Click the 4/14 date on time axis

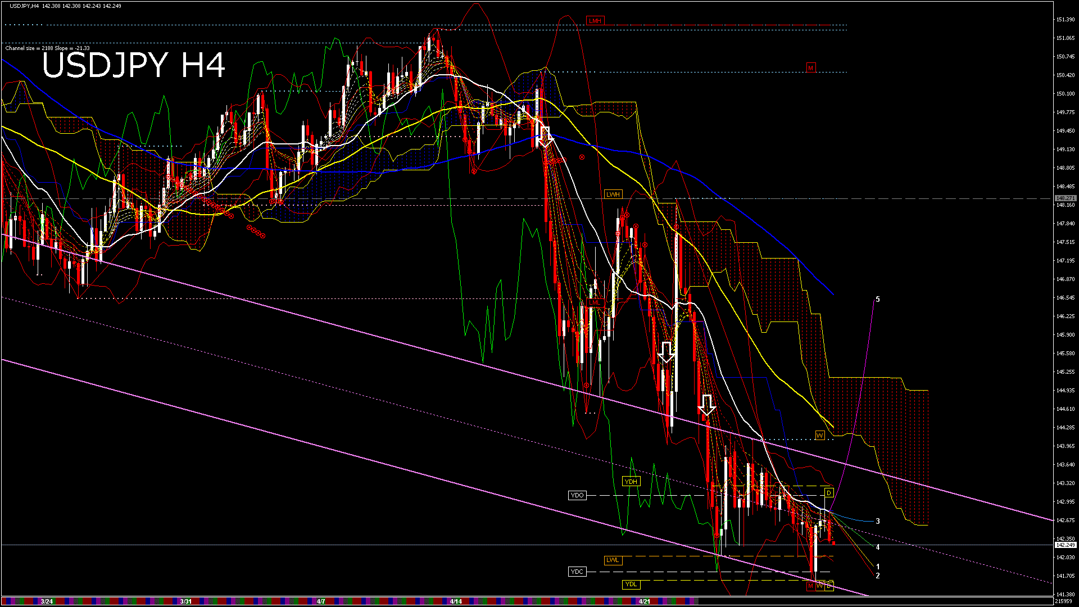(456, 601)
